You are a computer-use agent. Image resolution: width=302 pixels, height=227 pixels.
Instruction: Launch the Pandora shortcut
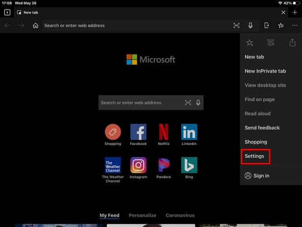coord(164,165)
